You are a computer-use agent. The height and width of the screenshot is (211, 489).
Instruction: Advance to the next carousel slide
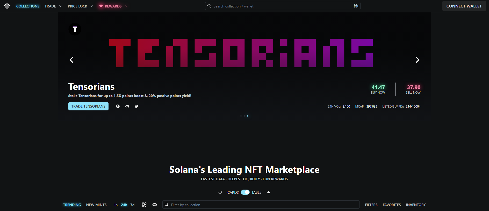418,60
